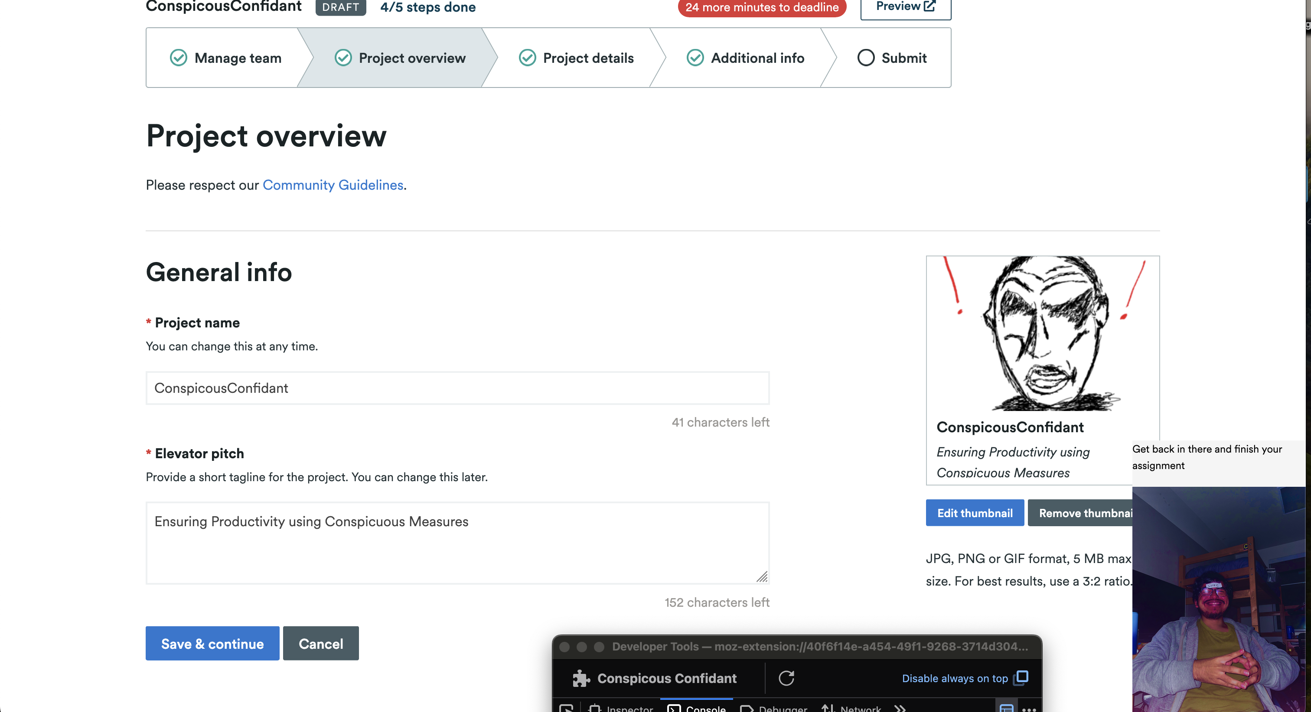Click the element picker icon in devtools
This screenshot has width=1311, height=712.
(x=566, y=708)
